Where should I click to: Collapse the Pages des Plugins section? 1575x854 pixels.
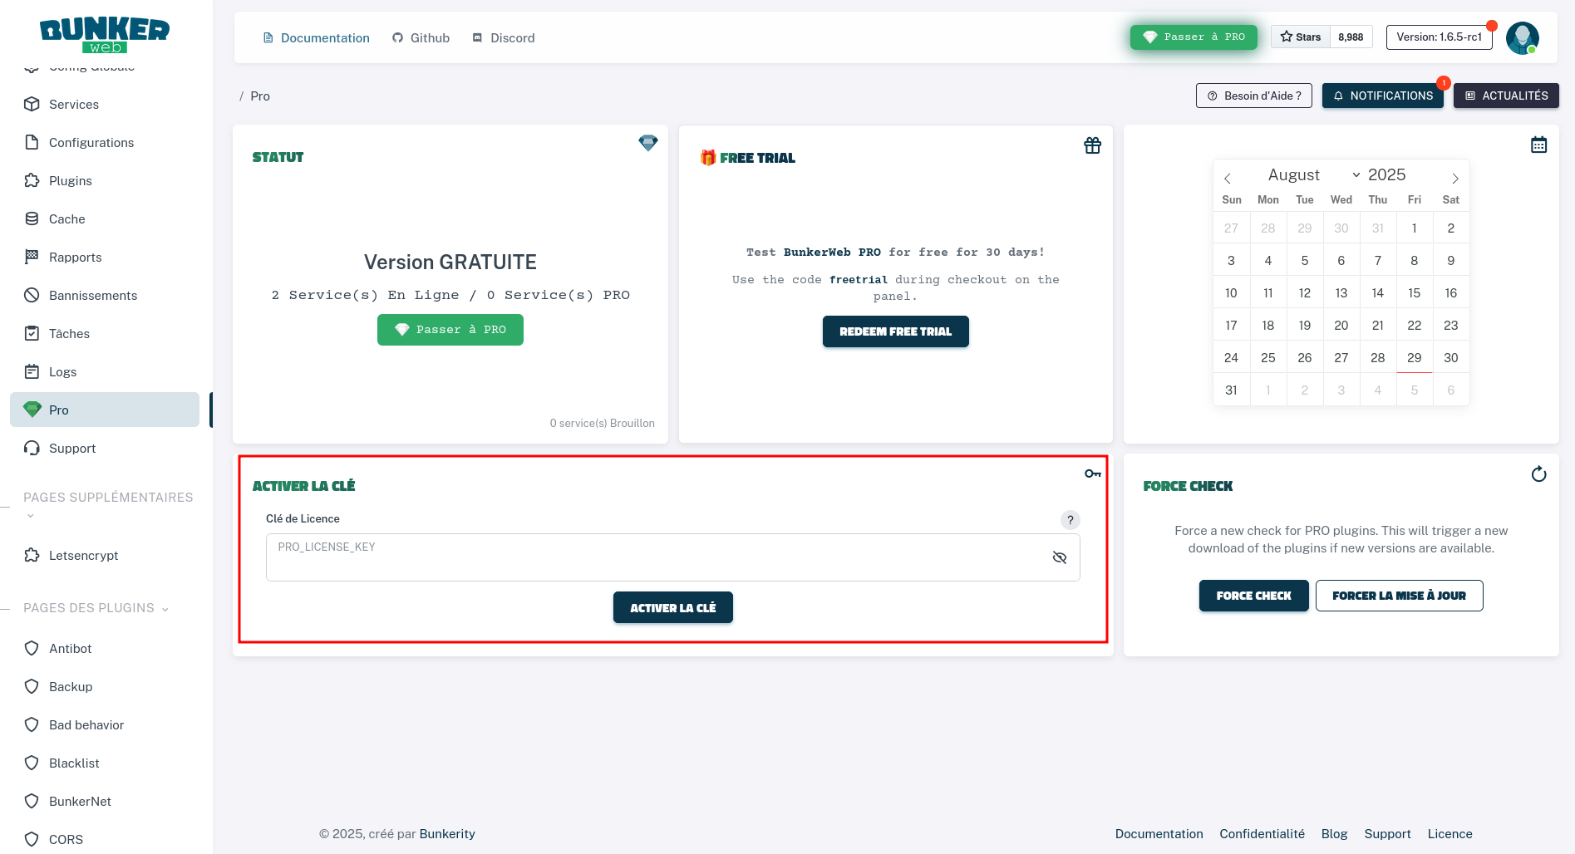[x=165, y=609]
